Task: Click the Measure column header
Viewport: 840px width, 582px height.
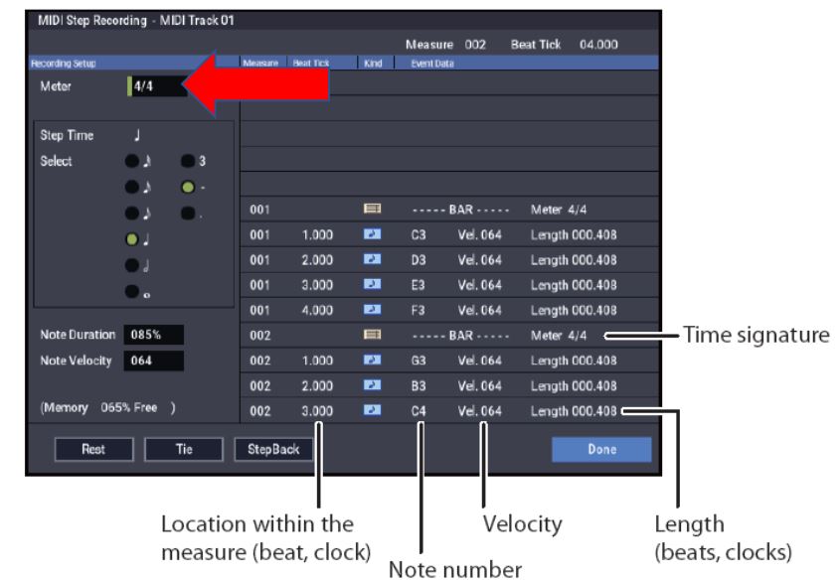Action: coord(260,64)
